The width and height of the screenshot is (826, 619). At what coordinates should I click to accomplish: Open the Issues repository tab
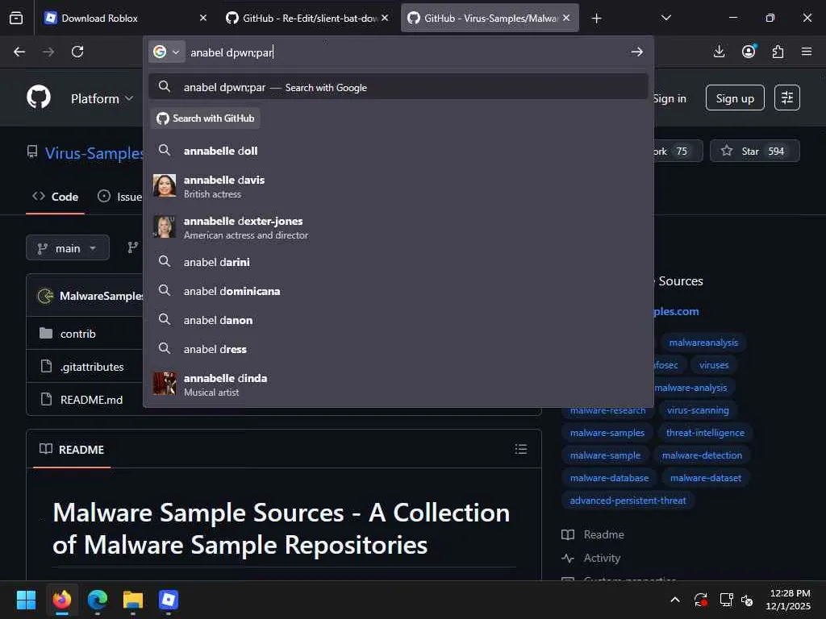120,197
